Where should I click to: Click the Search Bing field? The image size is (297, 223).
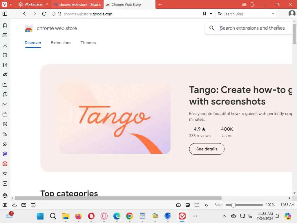(246, 14)
